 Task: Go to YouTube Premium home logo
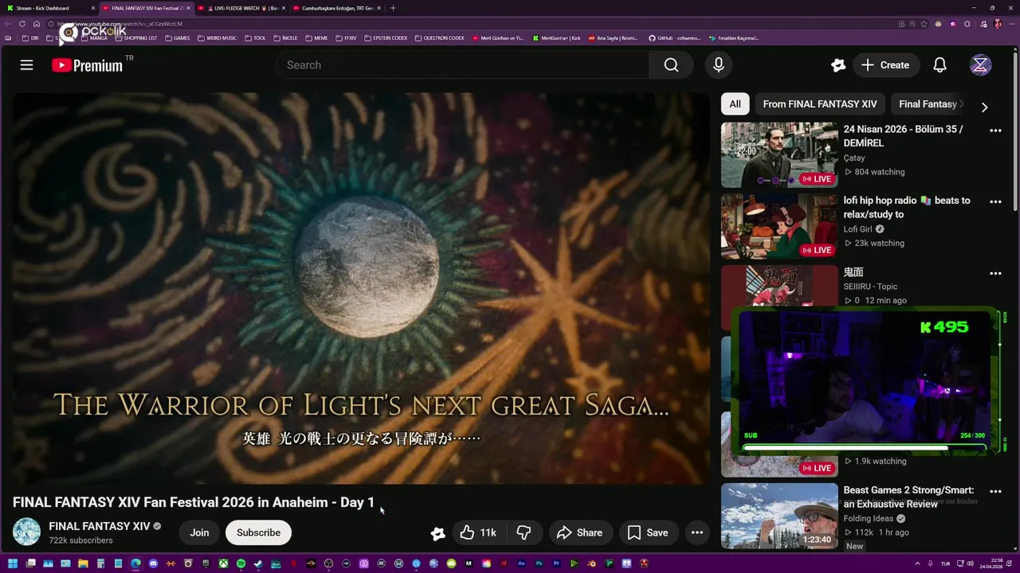88,65
